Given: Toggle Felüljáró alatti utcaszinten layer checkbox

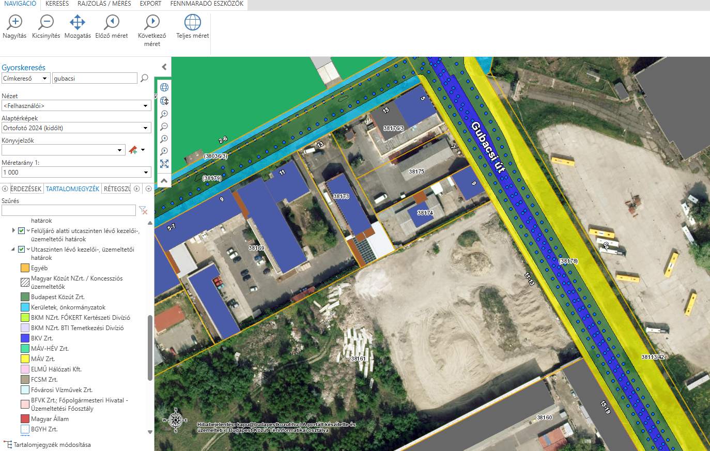Looking at the screenshot, I should click(21, 230).
